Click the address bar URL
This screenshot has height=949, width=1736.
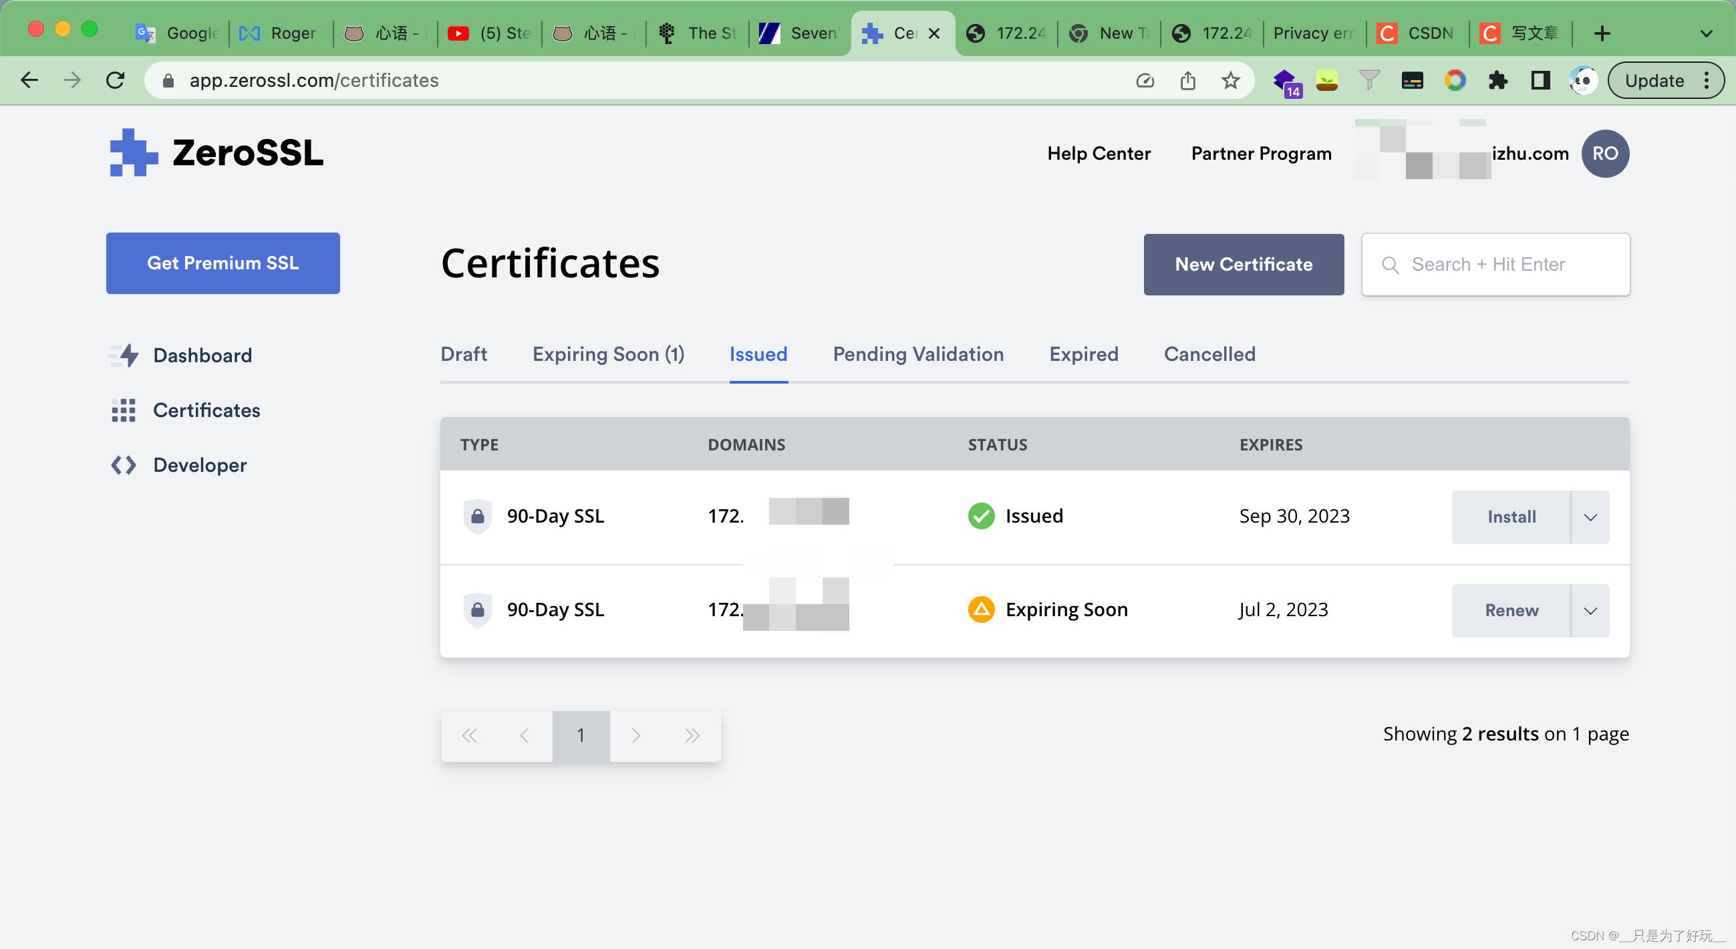(313, 81)
